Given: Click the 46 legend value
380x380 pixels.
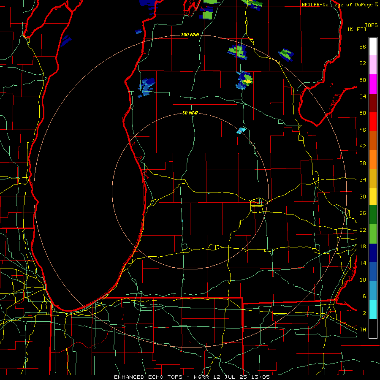Looking at the screenshot, I should (363, 130).
